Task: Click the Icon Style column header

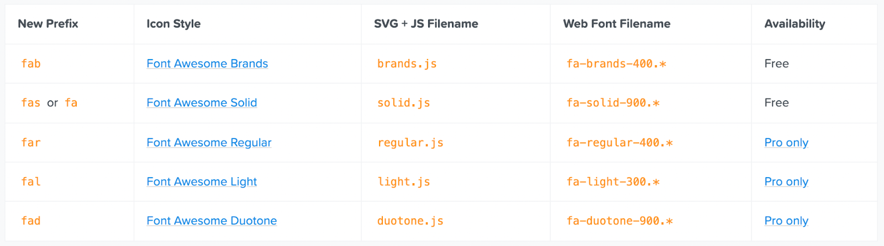Action: pyautogui.click(x=173, y=24)
